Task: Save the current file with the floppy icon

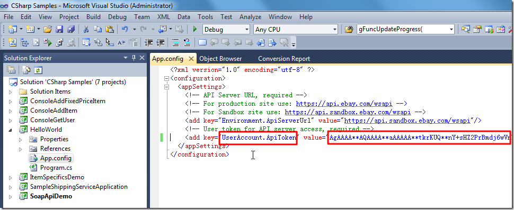Action: [x=59, y=29]
